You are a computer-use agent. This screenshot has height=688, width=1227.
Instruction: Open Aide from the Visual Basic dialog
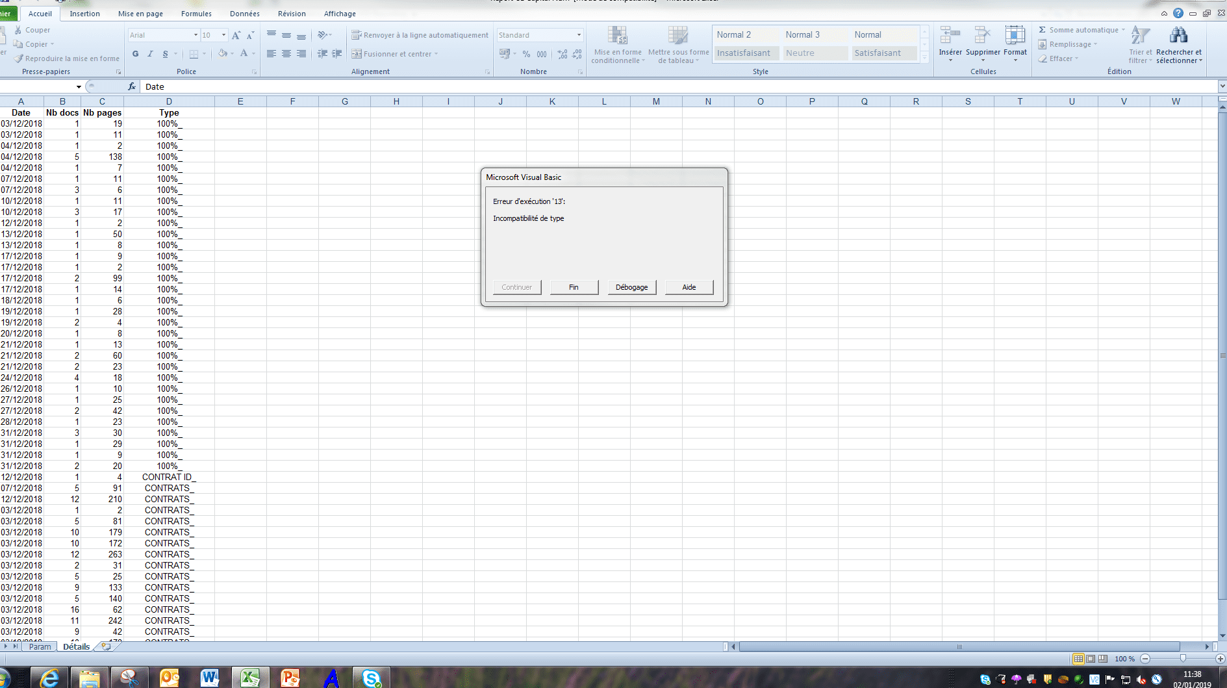point(689,287)
